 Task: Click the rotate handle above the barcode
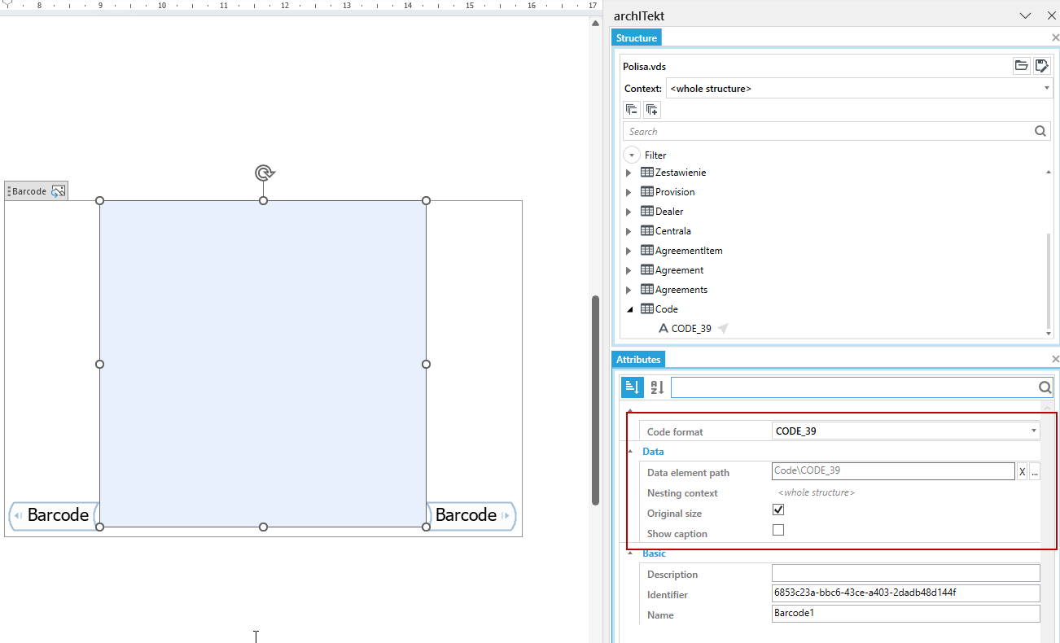[264, 173]
